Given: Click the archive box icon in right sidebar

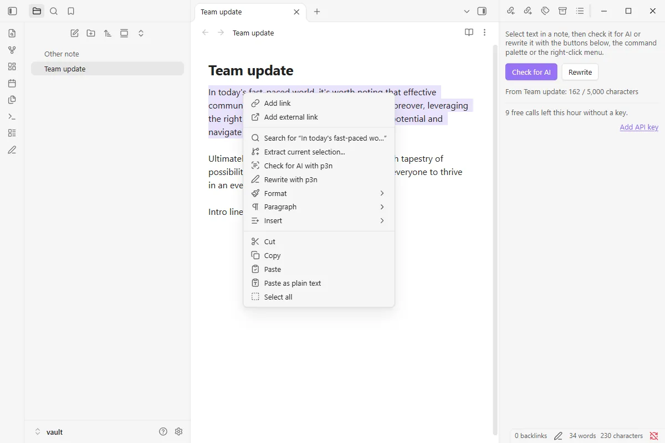Looking at the screenshot, I should [562, 11].
